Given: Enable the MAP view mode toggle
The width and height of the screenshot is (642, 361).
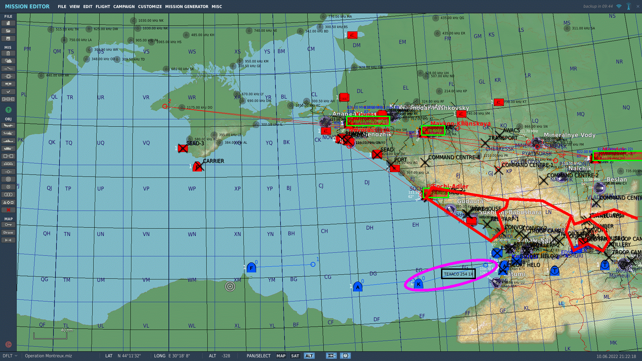Looking at the screenshot, I should (281, 356).
